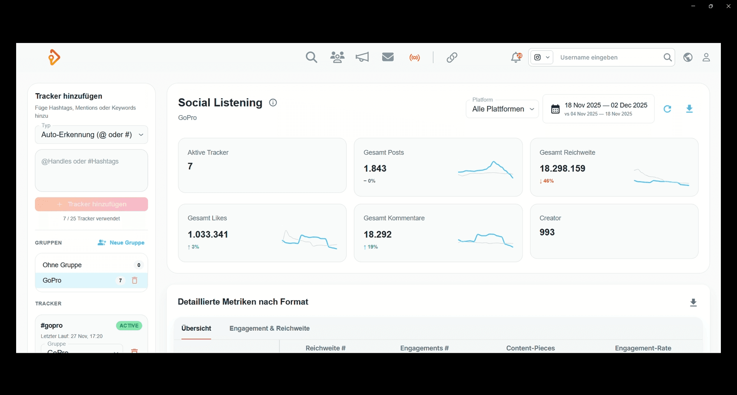Open the notifications bell with badge
The height and width of the screenshot is (395, 737).
(x=516, y=58)
